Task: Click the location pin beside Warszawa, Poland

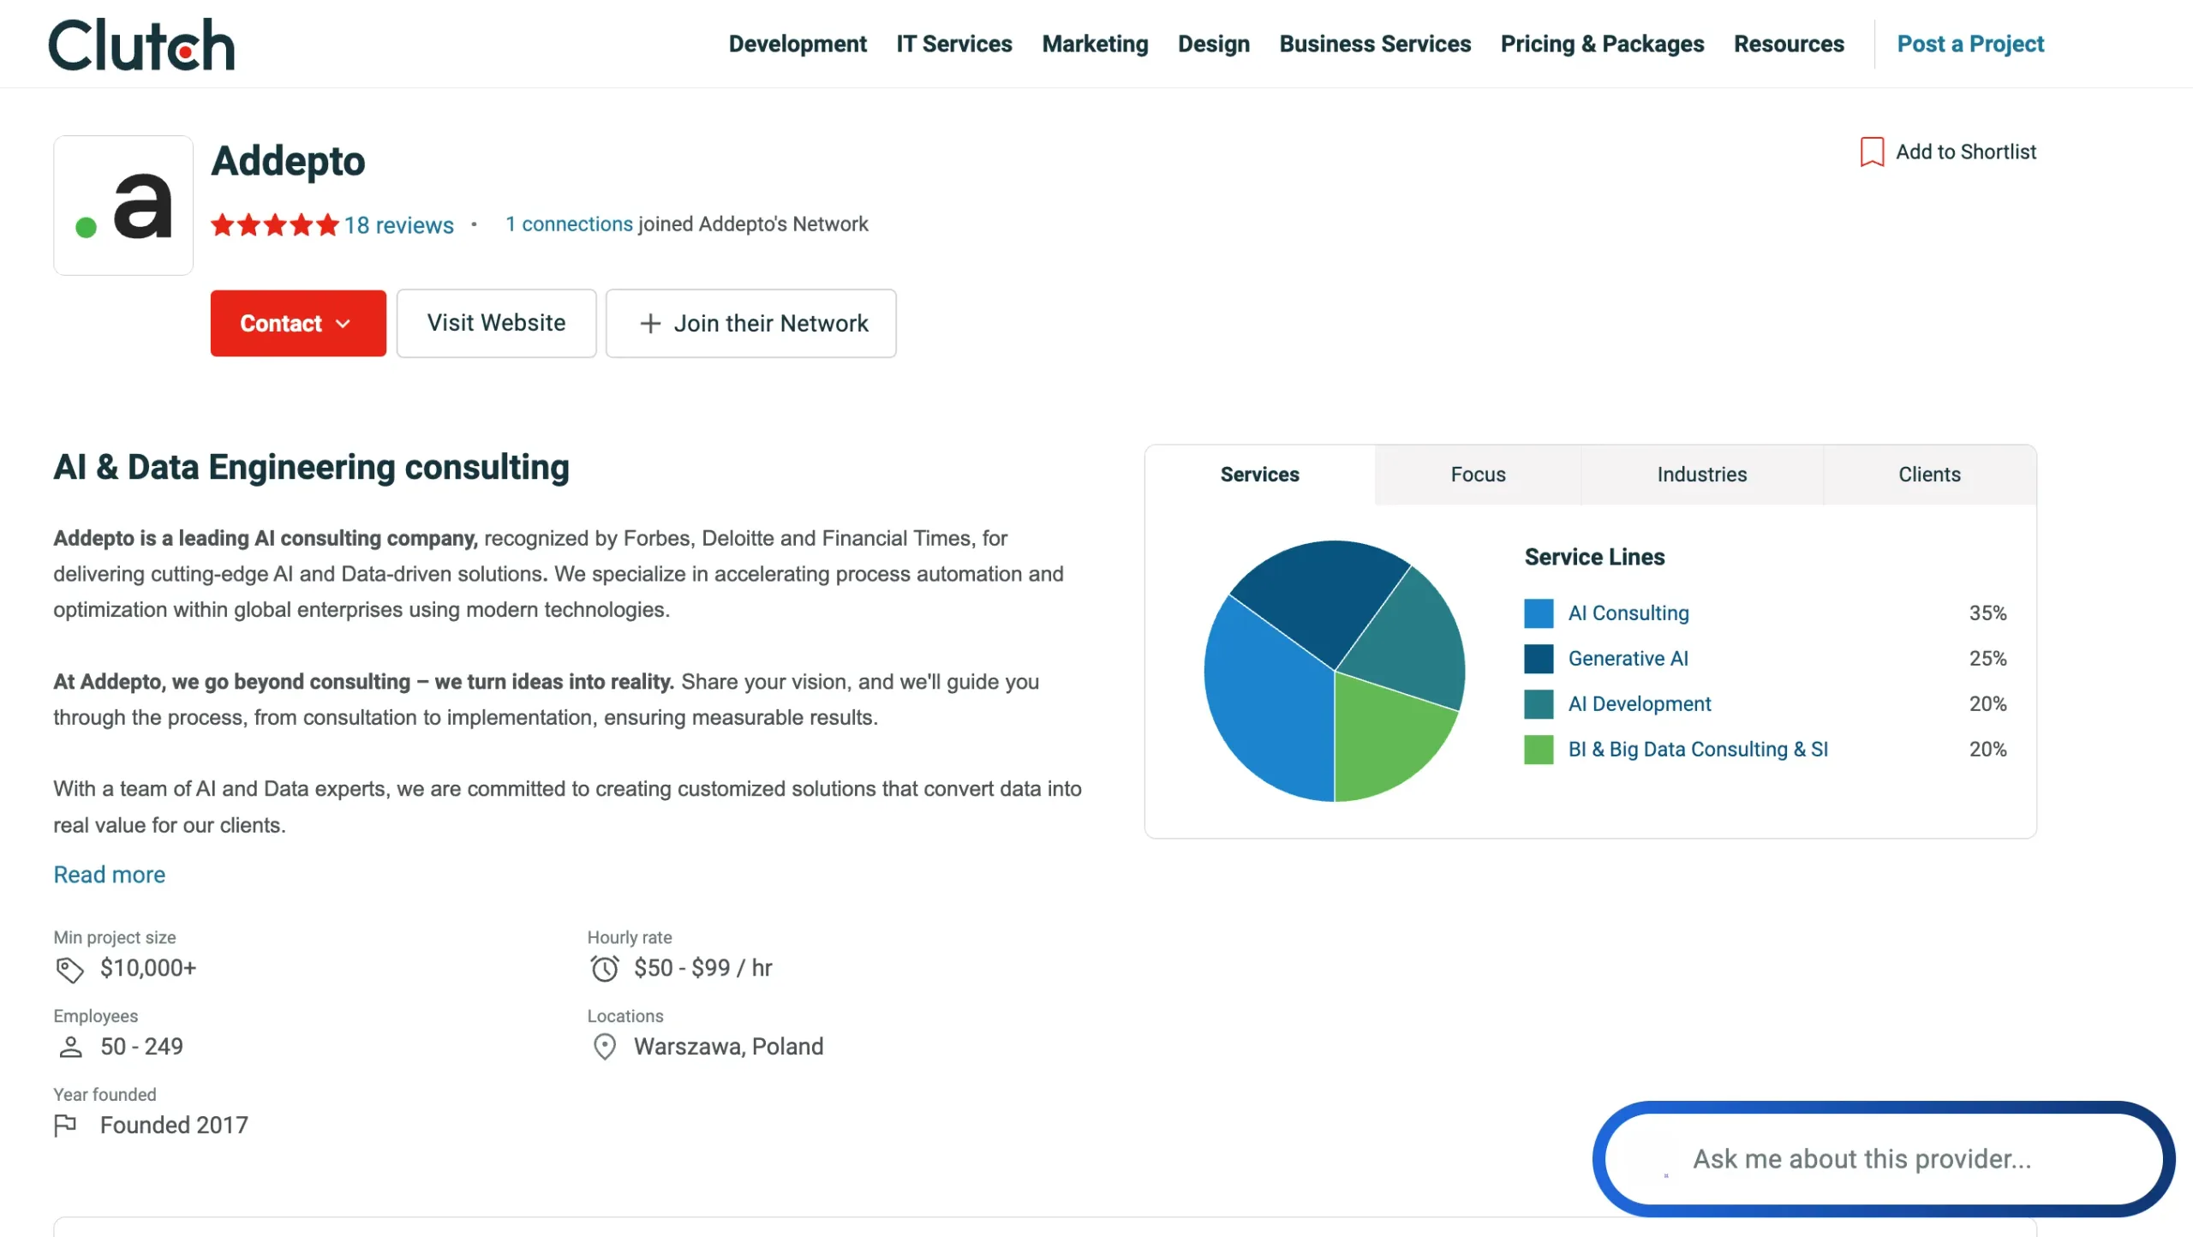Action: 605,1046
